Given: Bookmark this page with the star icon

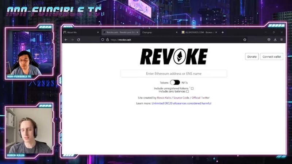Looking at the screenshot, I should (x=245, y=40).
